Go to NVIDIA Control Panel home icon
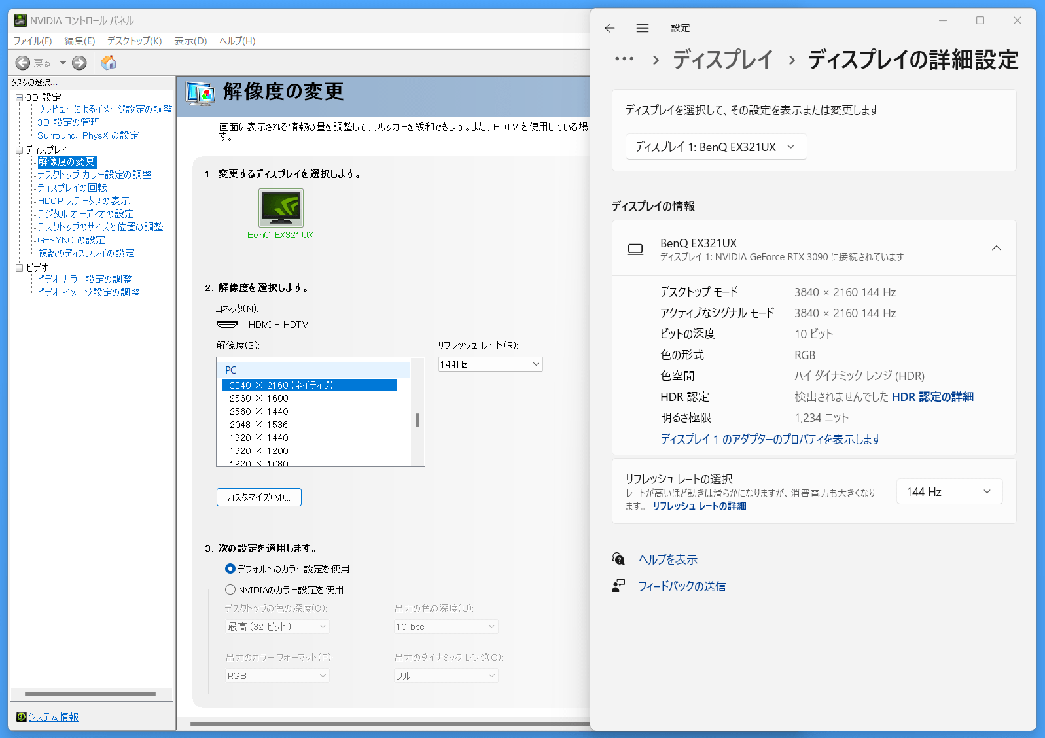The width and height of the screenshot is (1045, 738). [x=109, y=63]
